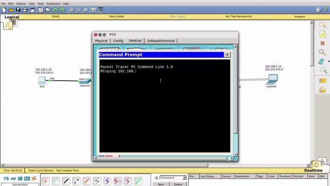Choose the Select tool in the right sidebar
Image resolution: width=330 pixels, height=186 pixels.
[322, 25]
